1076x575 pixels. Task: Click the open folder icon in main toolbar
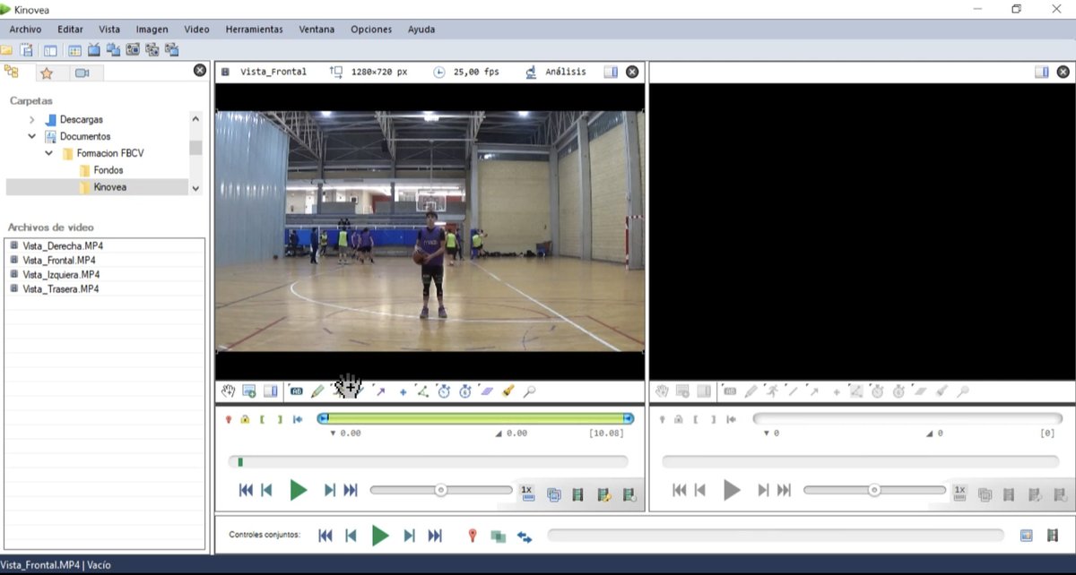point(6,50)
